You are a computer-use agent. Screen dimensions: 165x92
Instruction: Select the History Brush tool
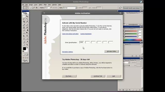tap(27, 28)
